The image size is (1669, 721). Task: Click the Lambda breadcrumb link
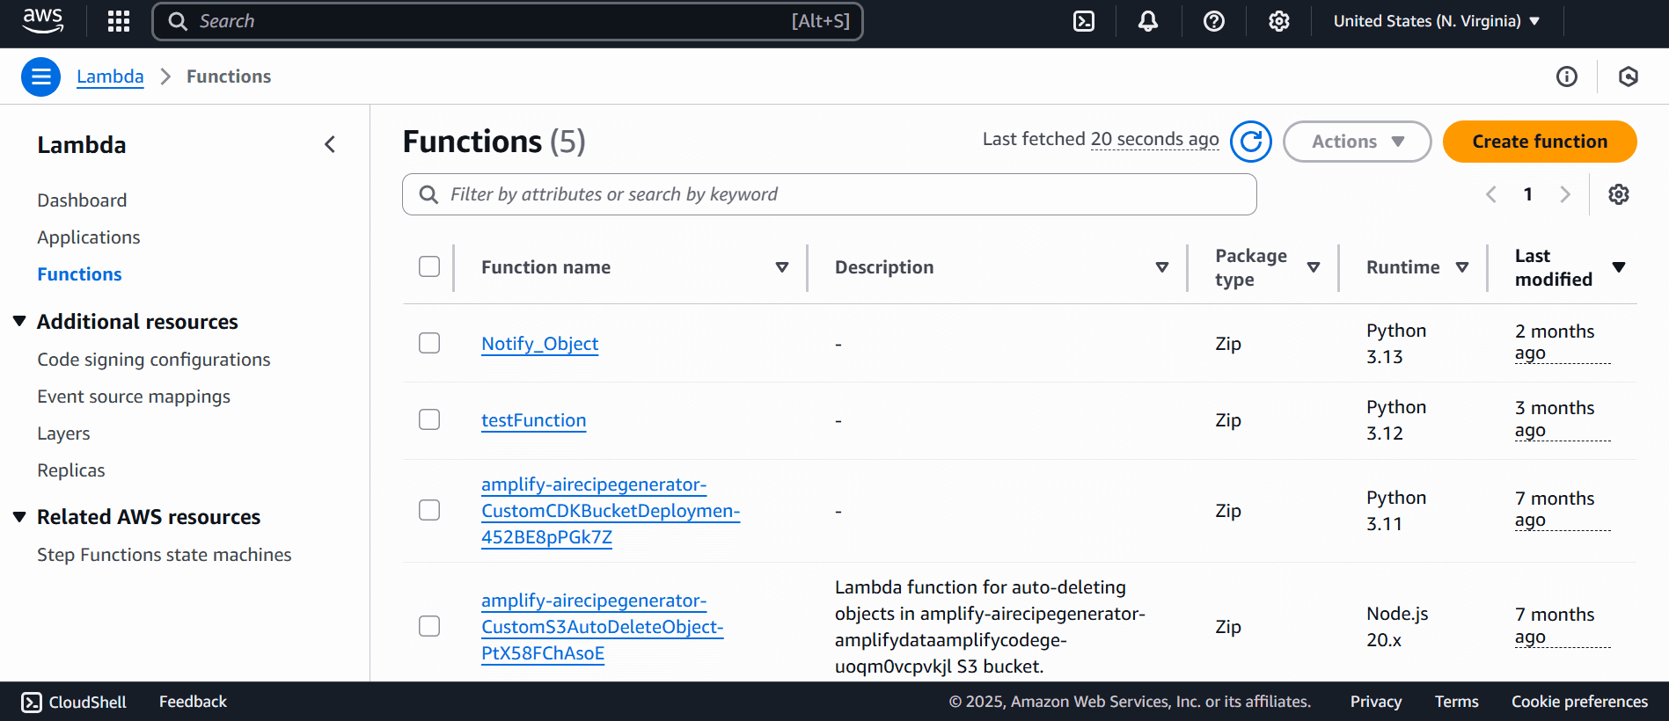pos(110,76)
